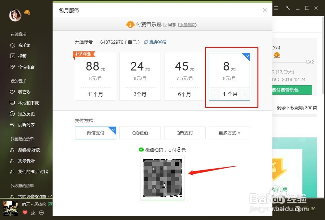This screenshot has height=220, width=325.
Task: Close the 包月服务 dialog
Action: (x=265, y=10)
